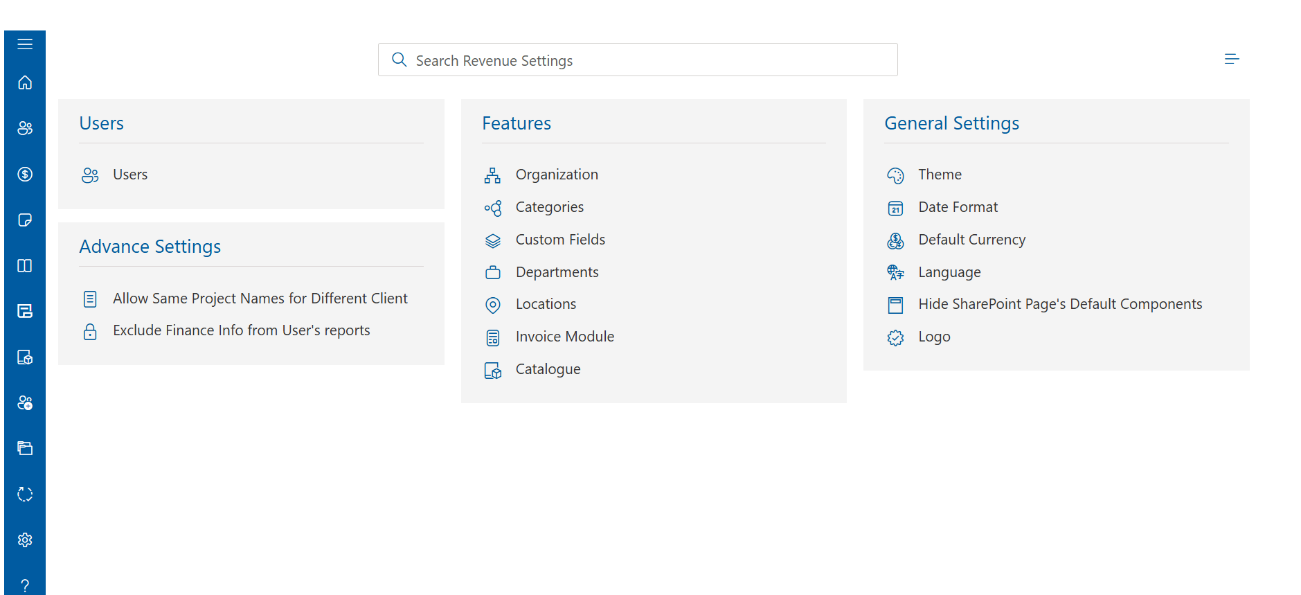
Task: Click the top-right list menu icon
Action: pos(1232,59)
